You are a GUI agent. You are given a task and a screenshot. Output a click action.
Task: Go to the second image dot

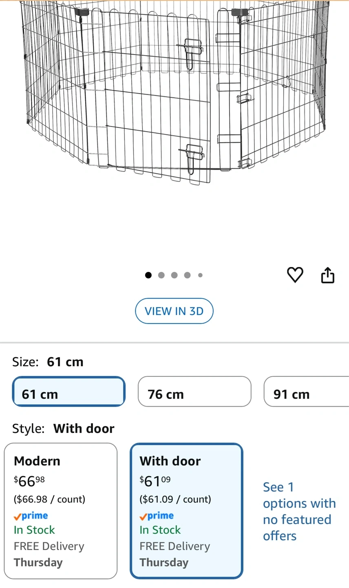click(x=161, y=275)
